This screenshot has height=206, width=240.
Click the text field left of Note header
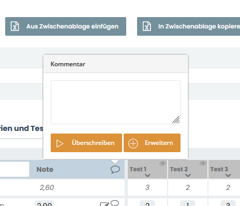pyautogui.click(x=14, y=169)
